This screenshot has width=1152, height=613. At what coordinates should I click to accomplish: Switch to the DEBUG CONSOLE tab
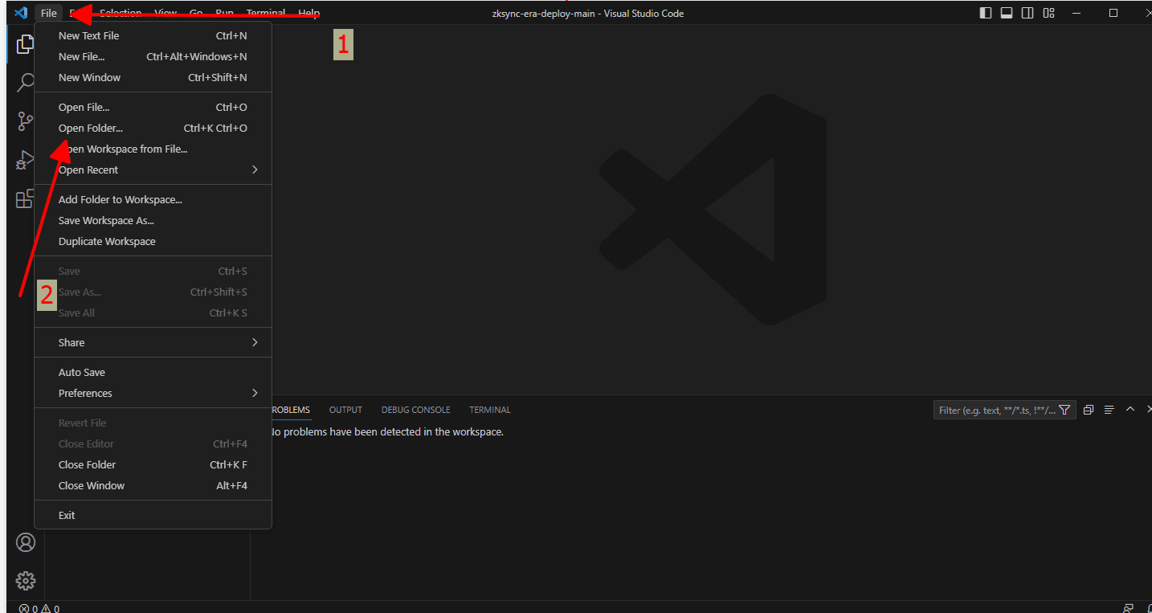click(x=415, y=410)
